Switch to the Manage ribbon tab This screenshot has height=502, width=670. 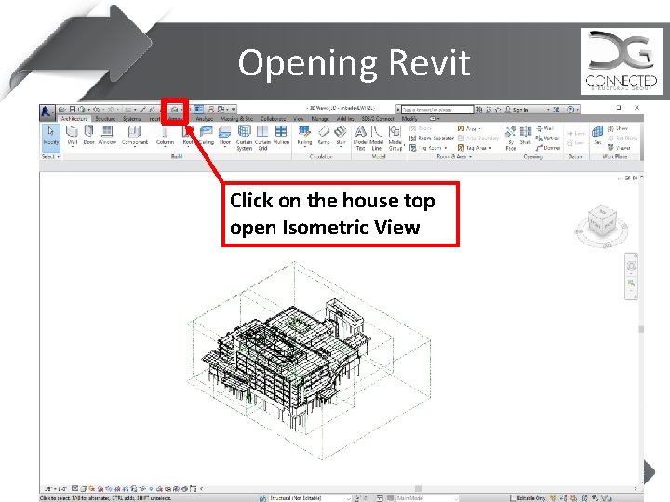(x=320, y=119)
